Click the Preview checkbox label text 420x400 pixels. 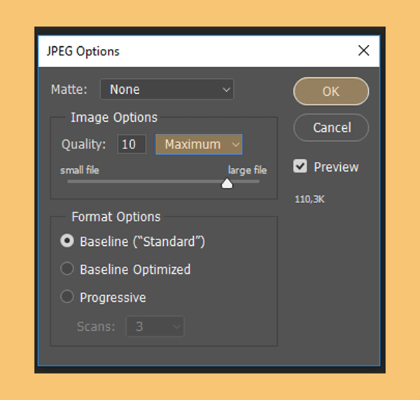pos(336,167)
